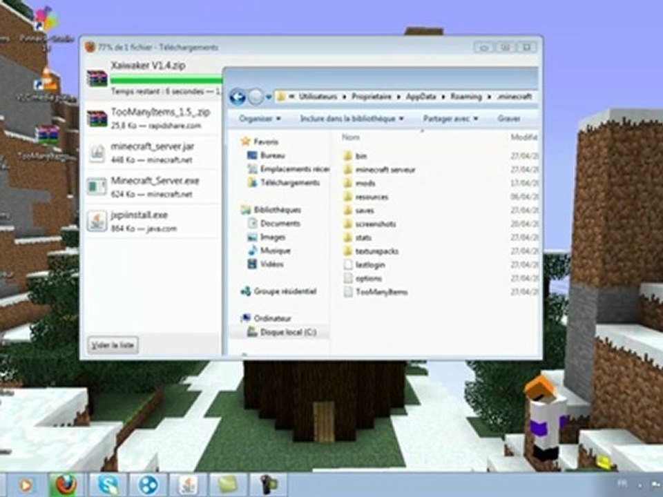Click the folder icon in address bar
This screenshot has width=663, height=497.
[x=281, y=97]
